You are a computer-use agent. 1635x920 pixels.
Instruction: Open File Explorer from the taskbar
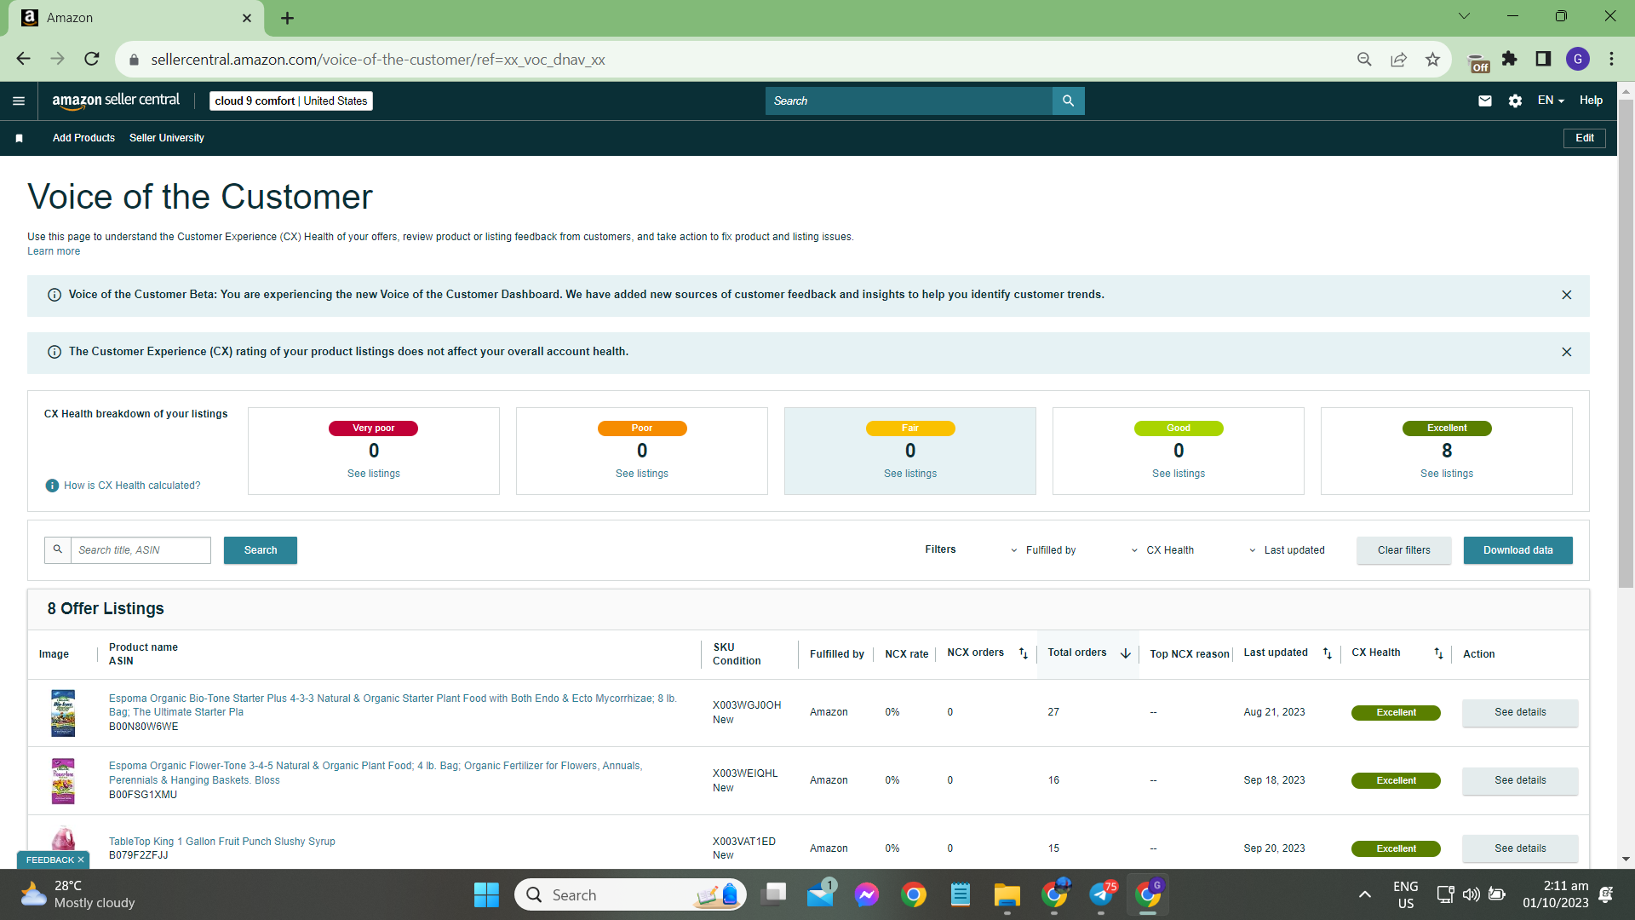(1007, 894)
